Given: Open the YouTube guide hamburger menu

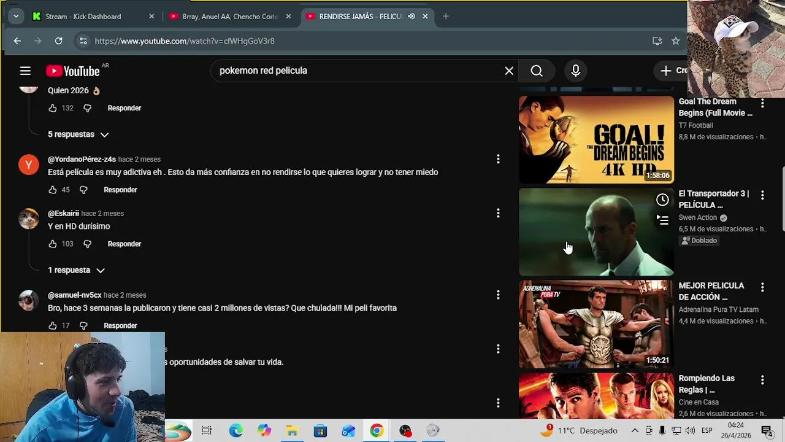Looking at the screenshot, I should click(25, 71).
